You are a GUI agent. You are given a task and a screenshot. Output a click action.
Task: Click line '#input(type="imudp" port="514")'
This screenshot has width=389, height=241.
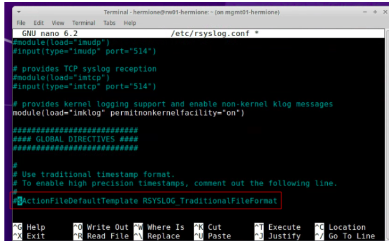(84, 51)
